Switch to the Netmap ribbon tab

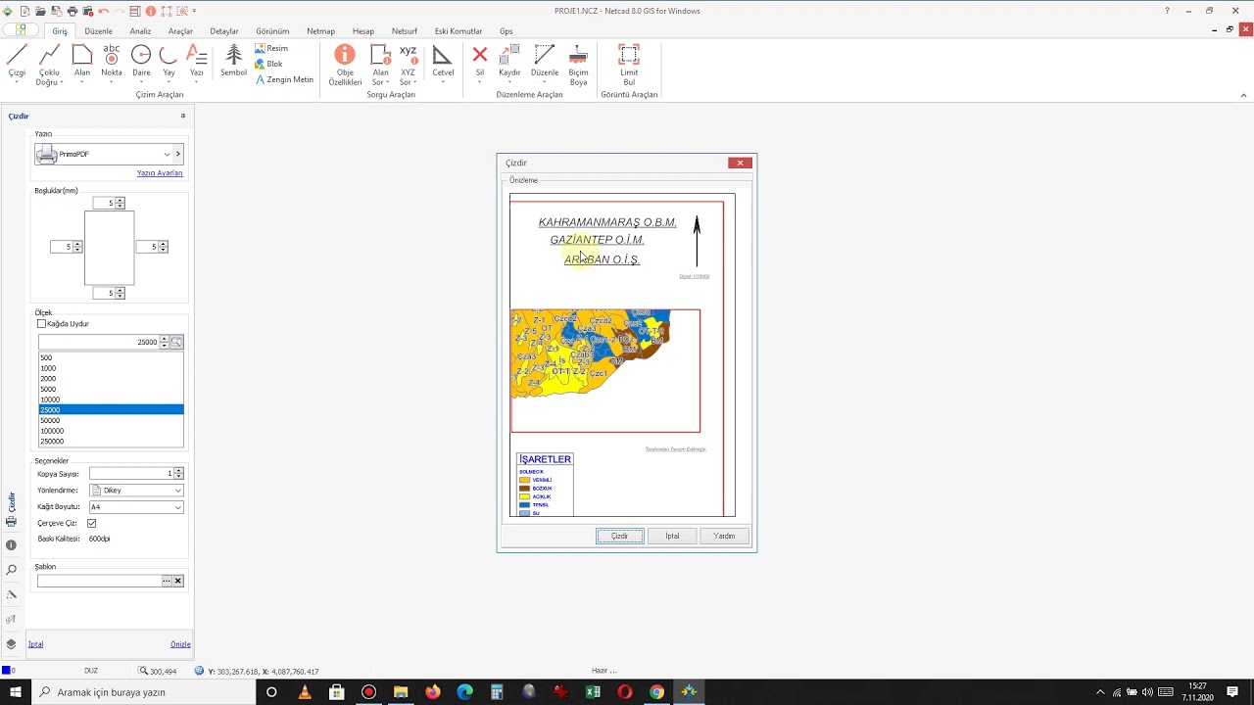pos(320,31)
